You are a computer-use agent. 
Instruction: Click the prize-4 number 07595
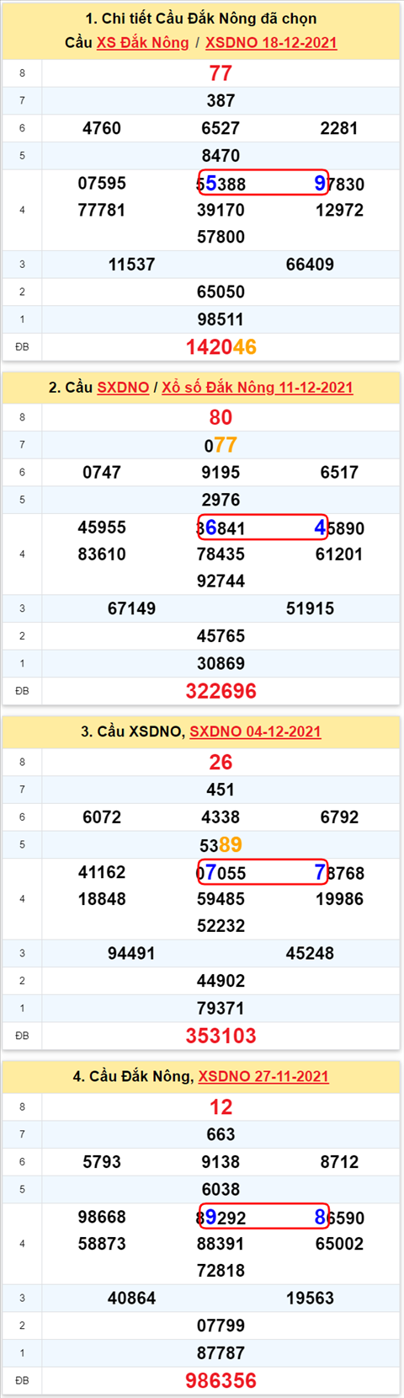102,183
